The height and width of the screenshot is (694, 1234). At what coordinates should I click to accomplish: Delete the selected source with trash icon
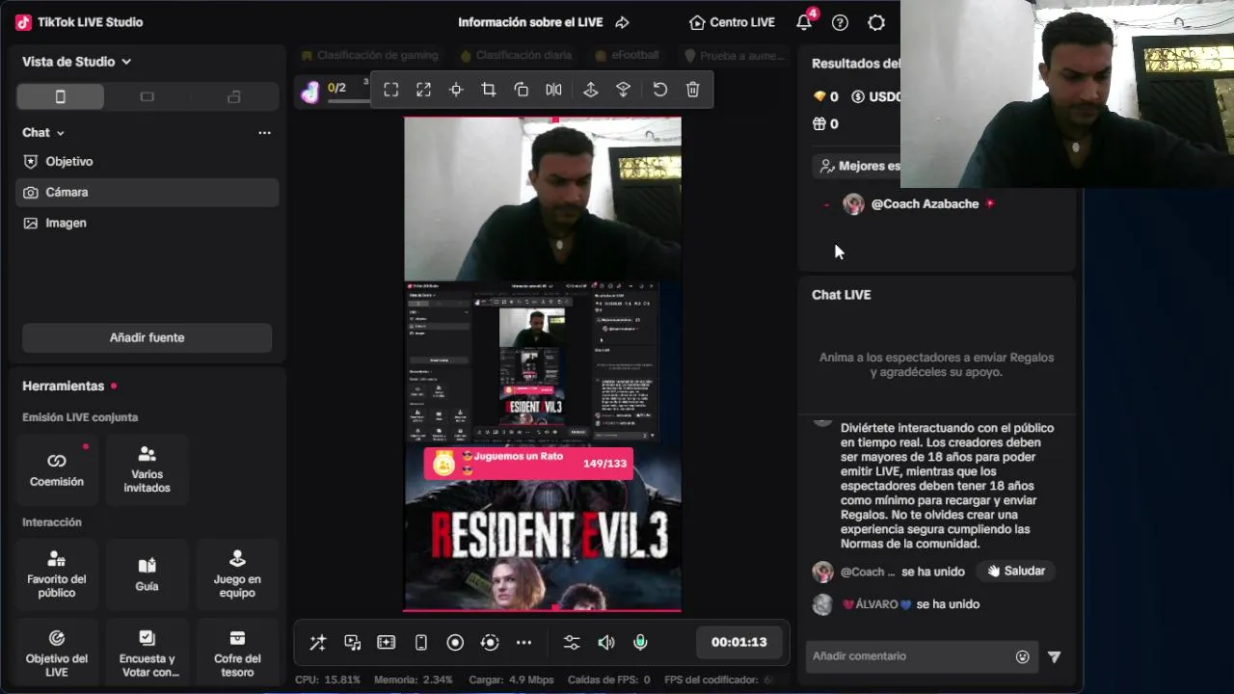coord(692,90)
